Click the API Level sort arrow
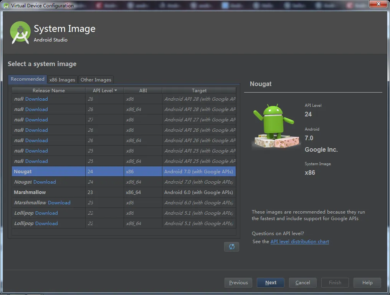This screenshot has width=390, height=295. point(116,91)
